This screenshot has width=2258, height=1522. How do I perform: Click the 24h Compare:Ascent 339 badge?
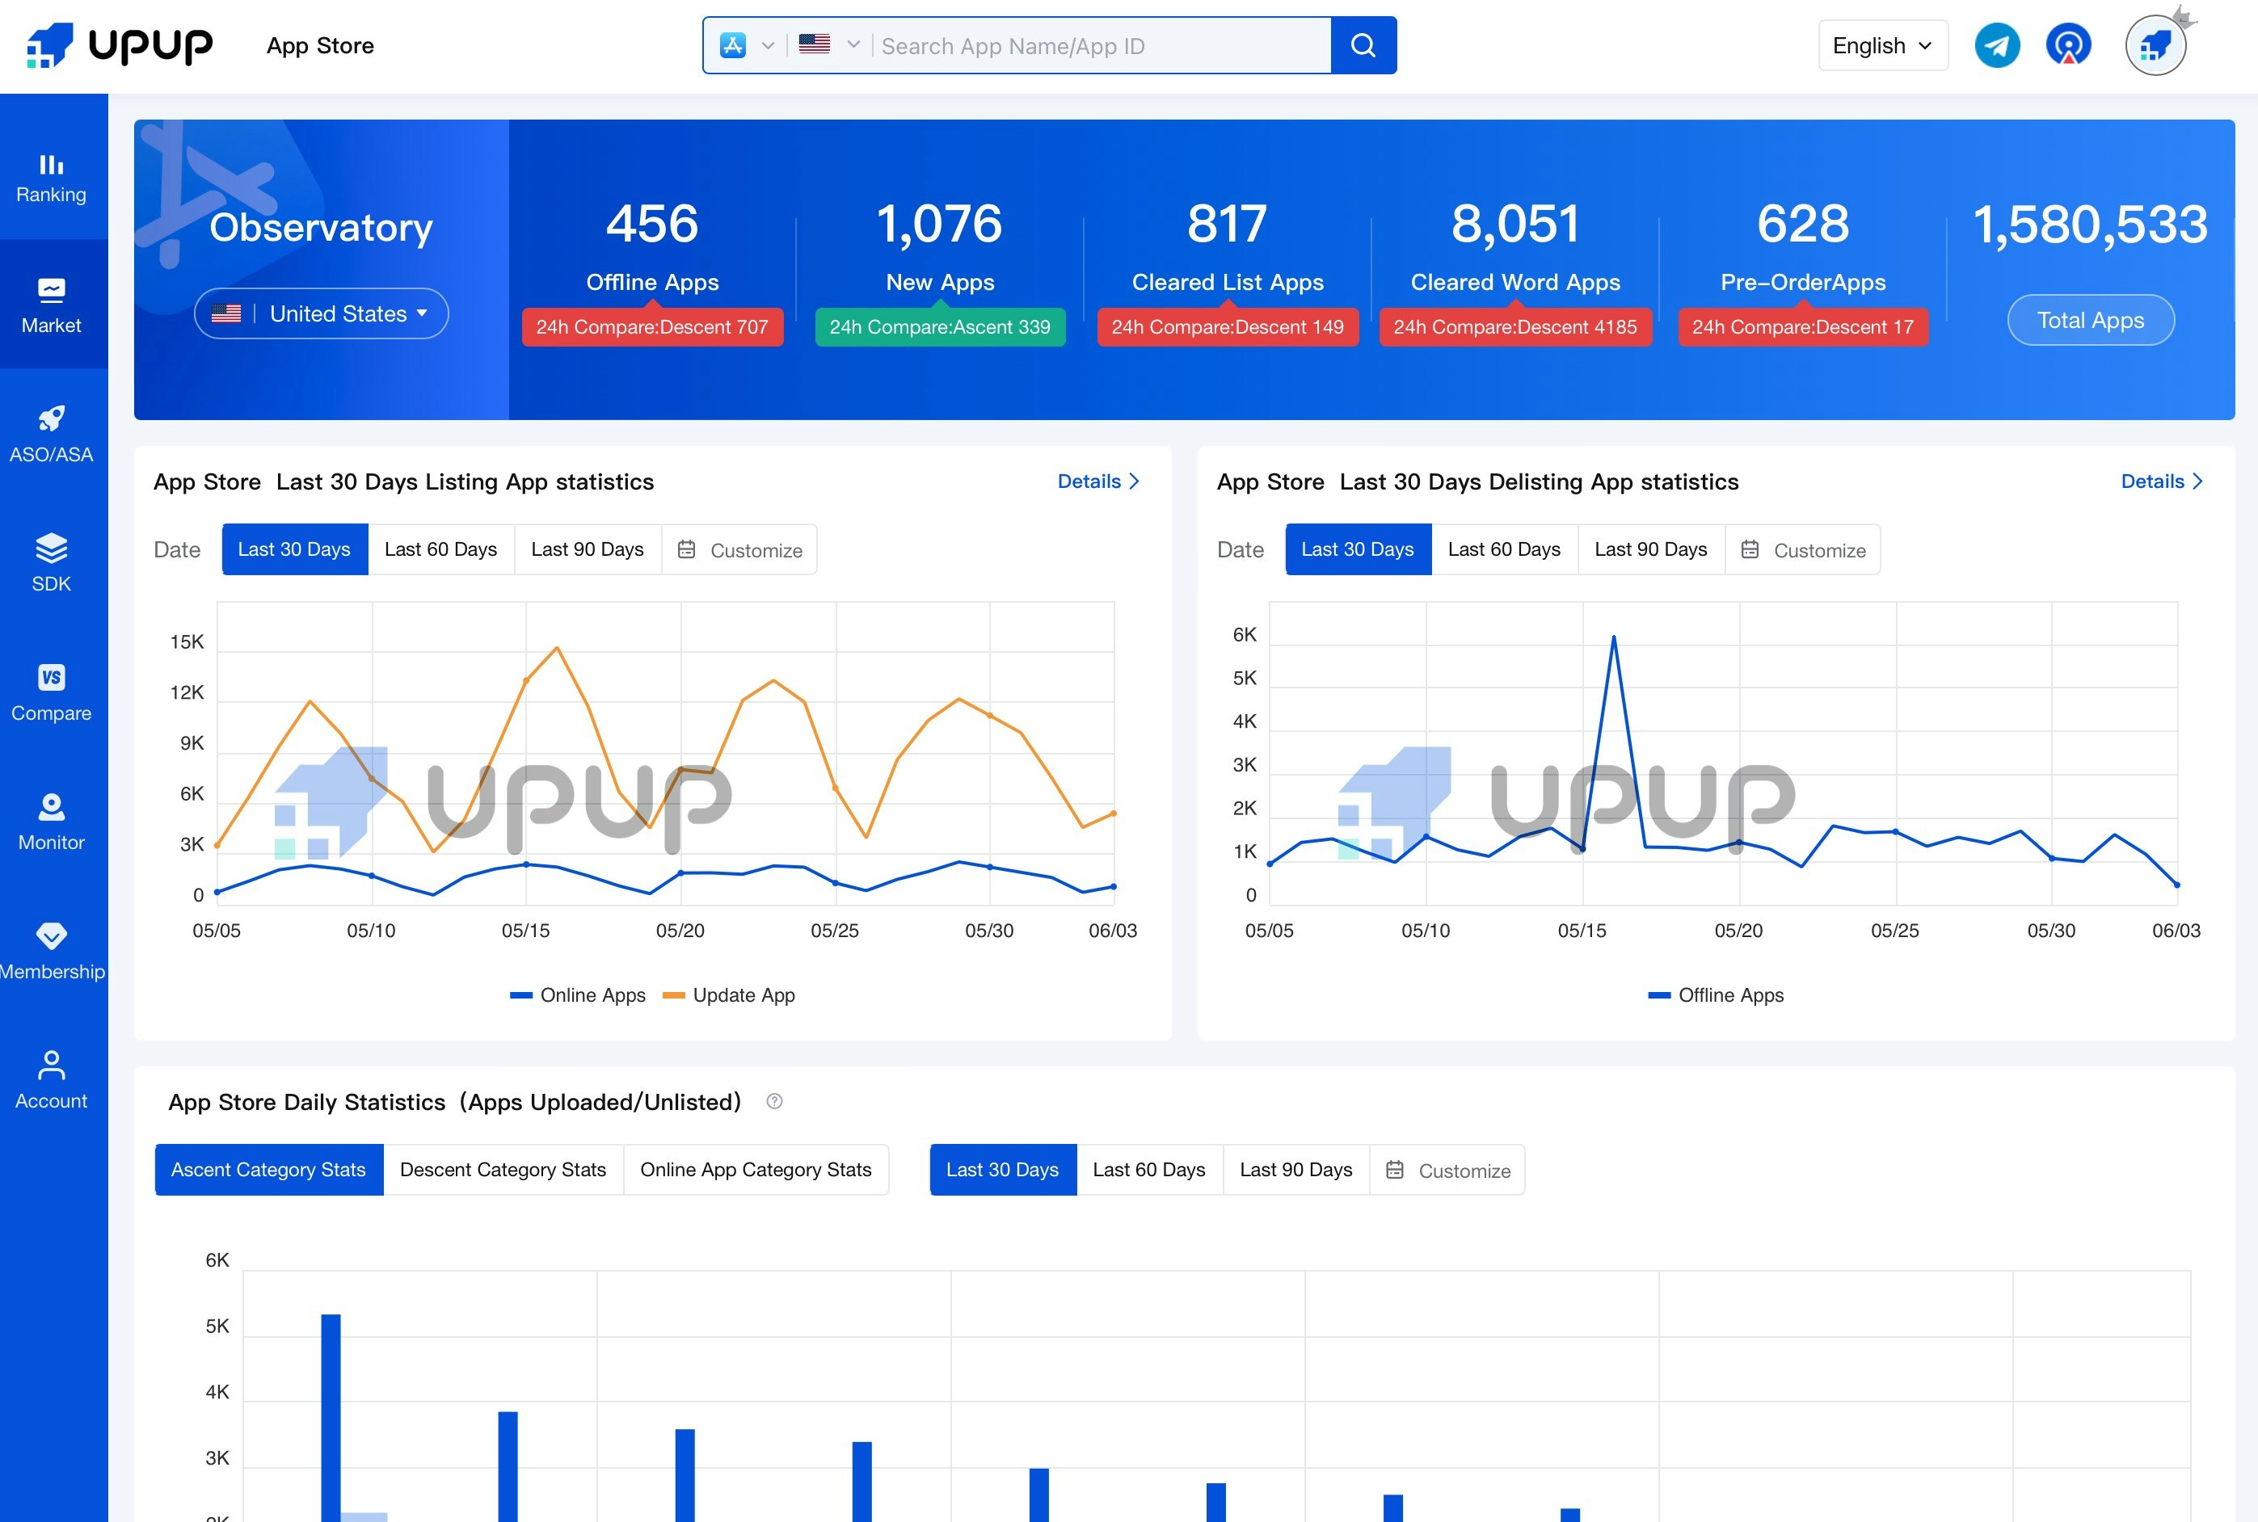[x=940, y=327]
